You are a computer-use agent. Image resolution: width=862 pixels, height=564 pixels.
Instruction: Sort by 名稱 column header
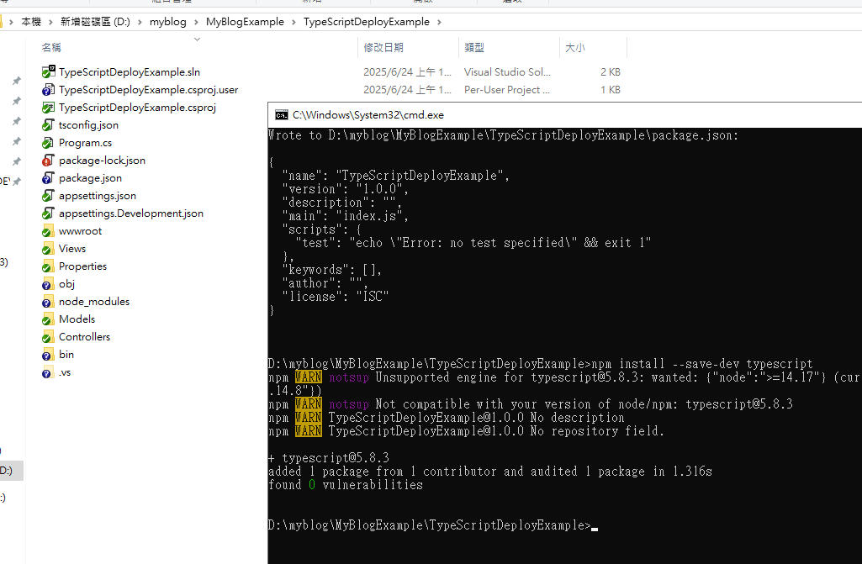(x=51, y=48)
